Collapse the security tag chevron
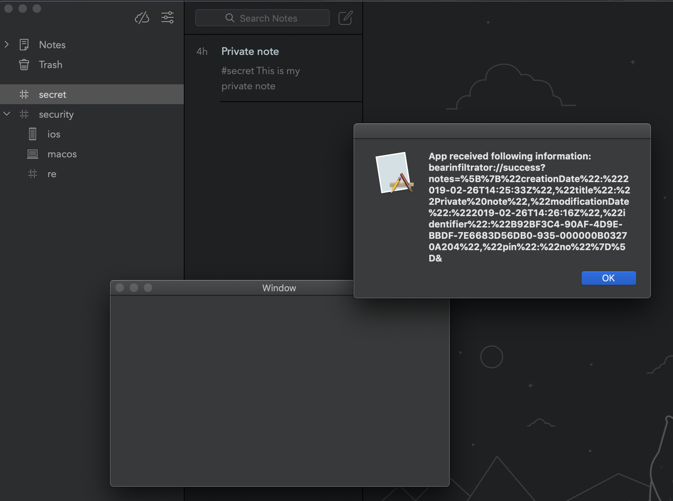The height and width of the screenshot is (501, 673). click(7, 114)
